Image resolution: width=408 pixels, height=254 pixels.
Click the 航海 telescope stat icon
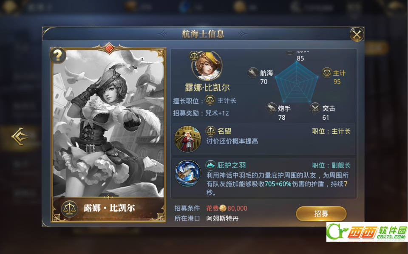tap(252, 73)
